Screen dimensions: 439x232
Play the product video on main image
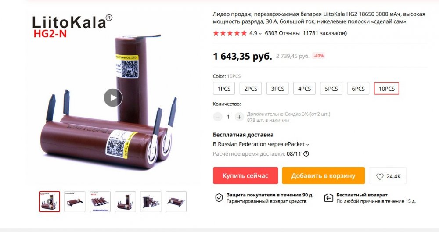click(113, 98)
